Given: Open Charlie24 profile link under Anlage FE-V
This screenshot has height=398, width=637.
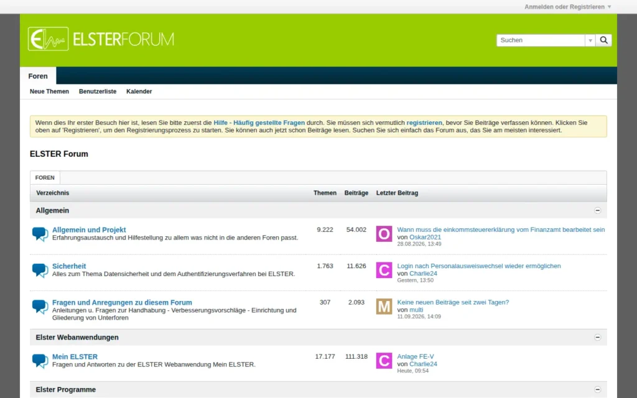Looking at the screenshot, I should tap(423, 364).
